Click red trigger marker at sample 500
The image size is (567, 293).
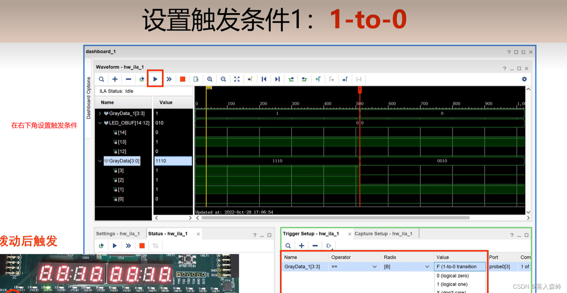pos(360,90)
